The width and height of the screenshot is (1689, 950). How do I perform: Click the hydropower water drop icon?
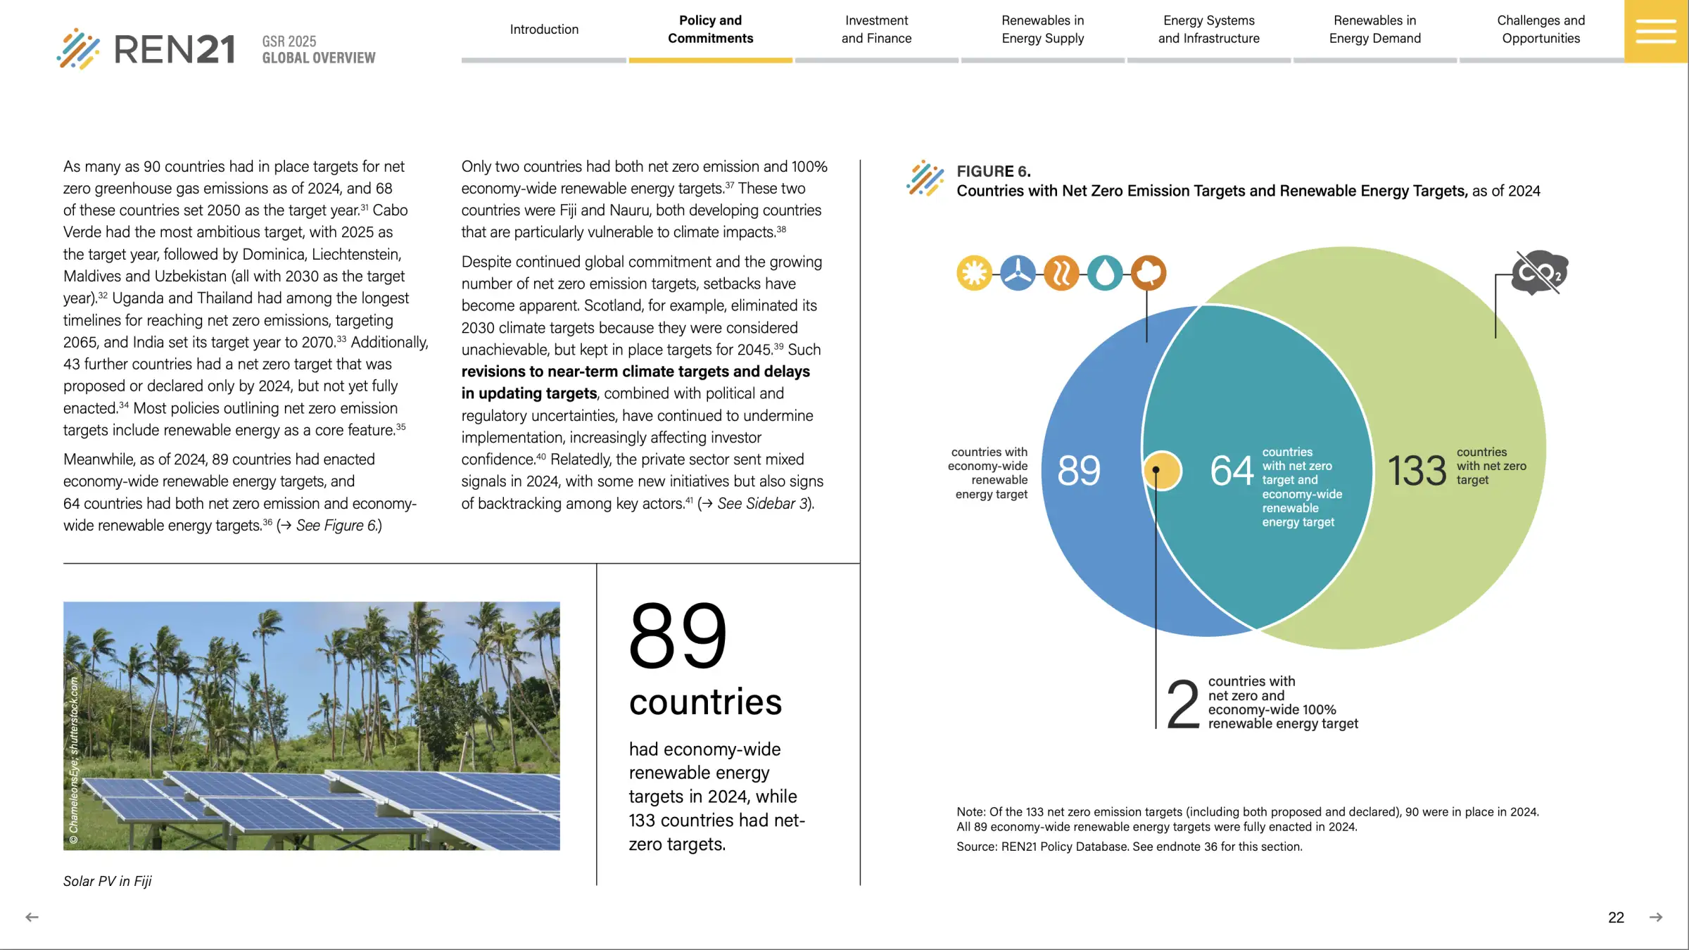pyautogui.click(x=1105, y=273)
